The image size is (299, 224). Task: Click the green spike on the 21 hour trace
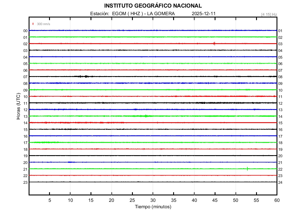pyautogui.click(x=247, y=169)
